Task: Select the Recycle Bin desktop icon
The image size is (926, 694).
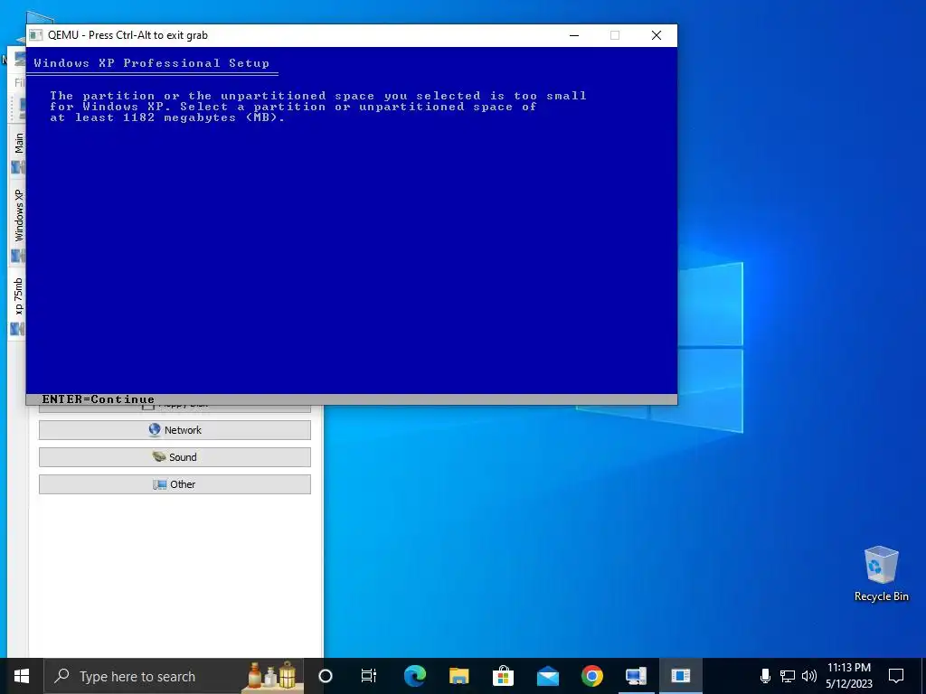Action: point(881,574)
